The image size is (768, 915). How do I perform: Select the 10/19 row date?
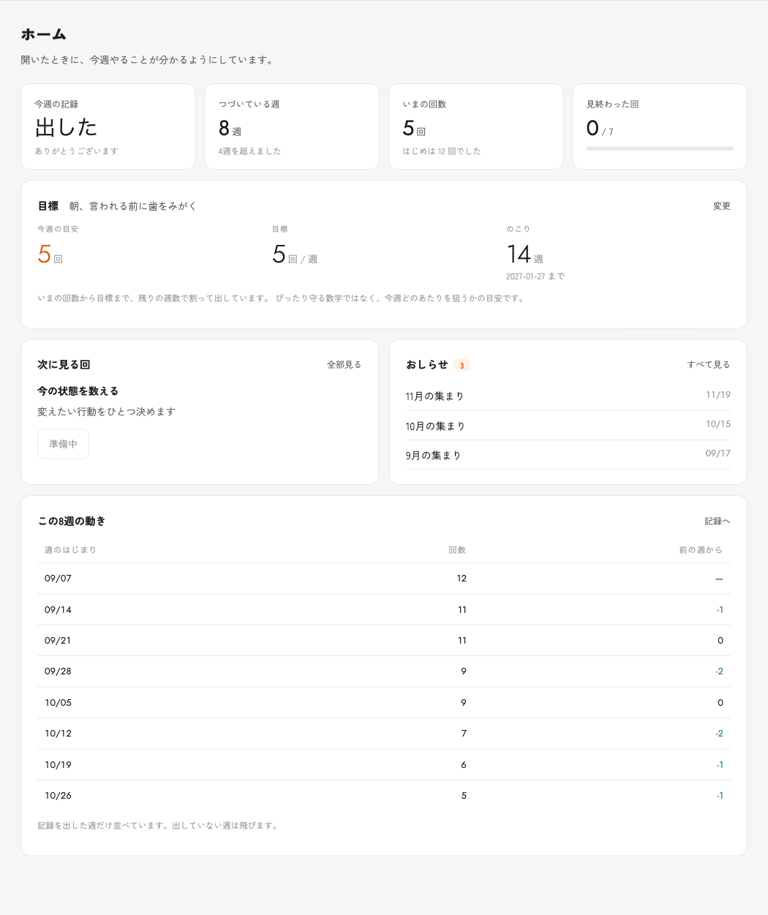click(58, 765)
